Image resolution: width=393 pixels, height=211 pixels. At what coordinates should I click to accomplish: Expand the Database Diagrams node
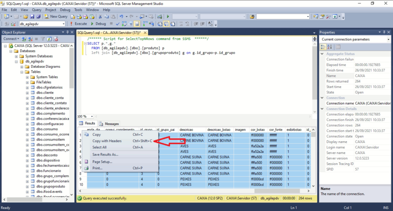point(22,67)
